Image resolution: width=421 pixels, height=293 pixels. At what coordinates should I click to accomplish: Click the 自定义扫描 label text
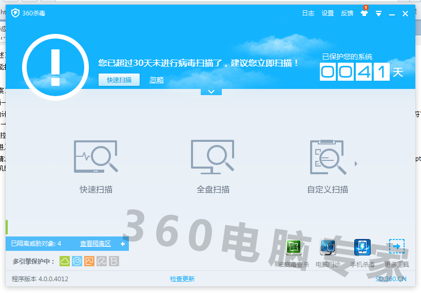click(328, 190)
